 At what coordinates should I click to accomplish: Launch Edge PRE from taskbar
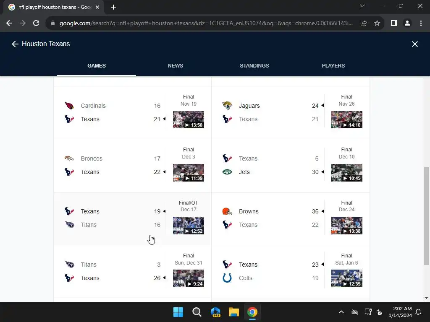click(x=215, y=312)
